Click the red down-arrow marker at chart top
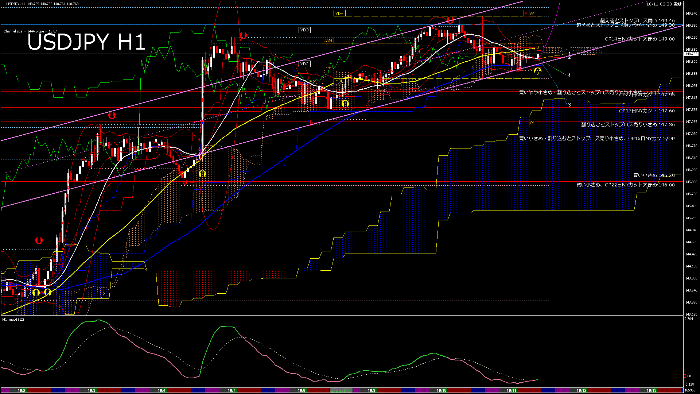The image size is (700, 394). pyautogui.click(x=450, y=20)
